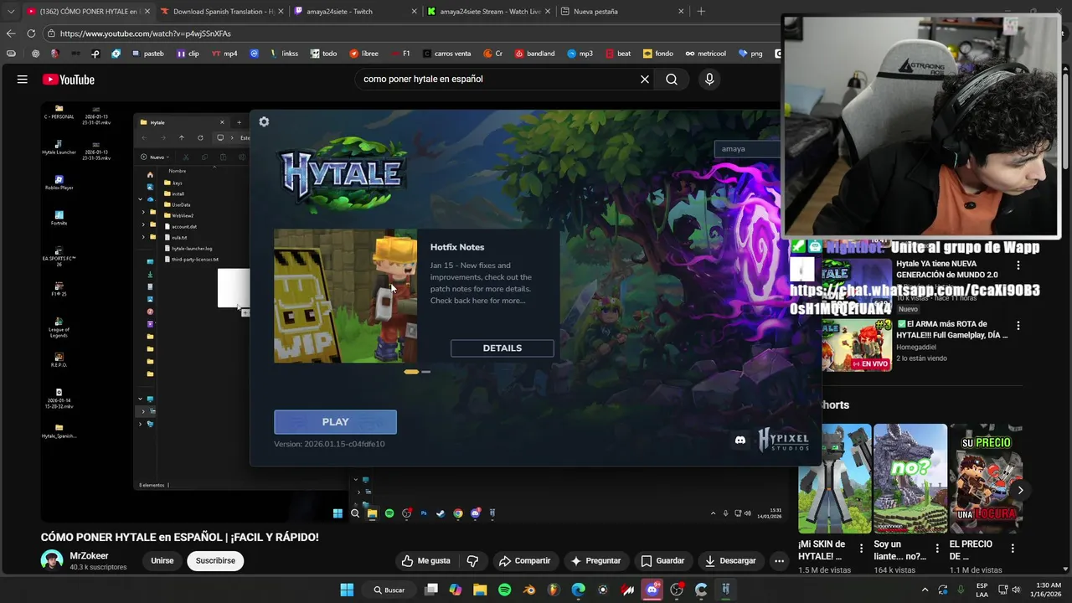Open the beat bookmark
The image size is (1072, 603).
click(x=617, y=54)
